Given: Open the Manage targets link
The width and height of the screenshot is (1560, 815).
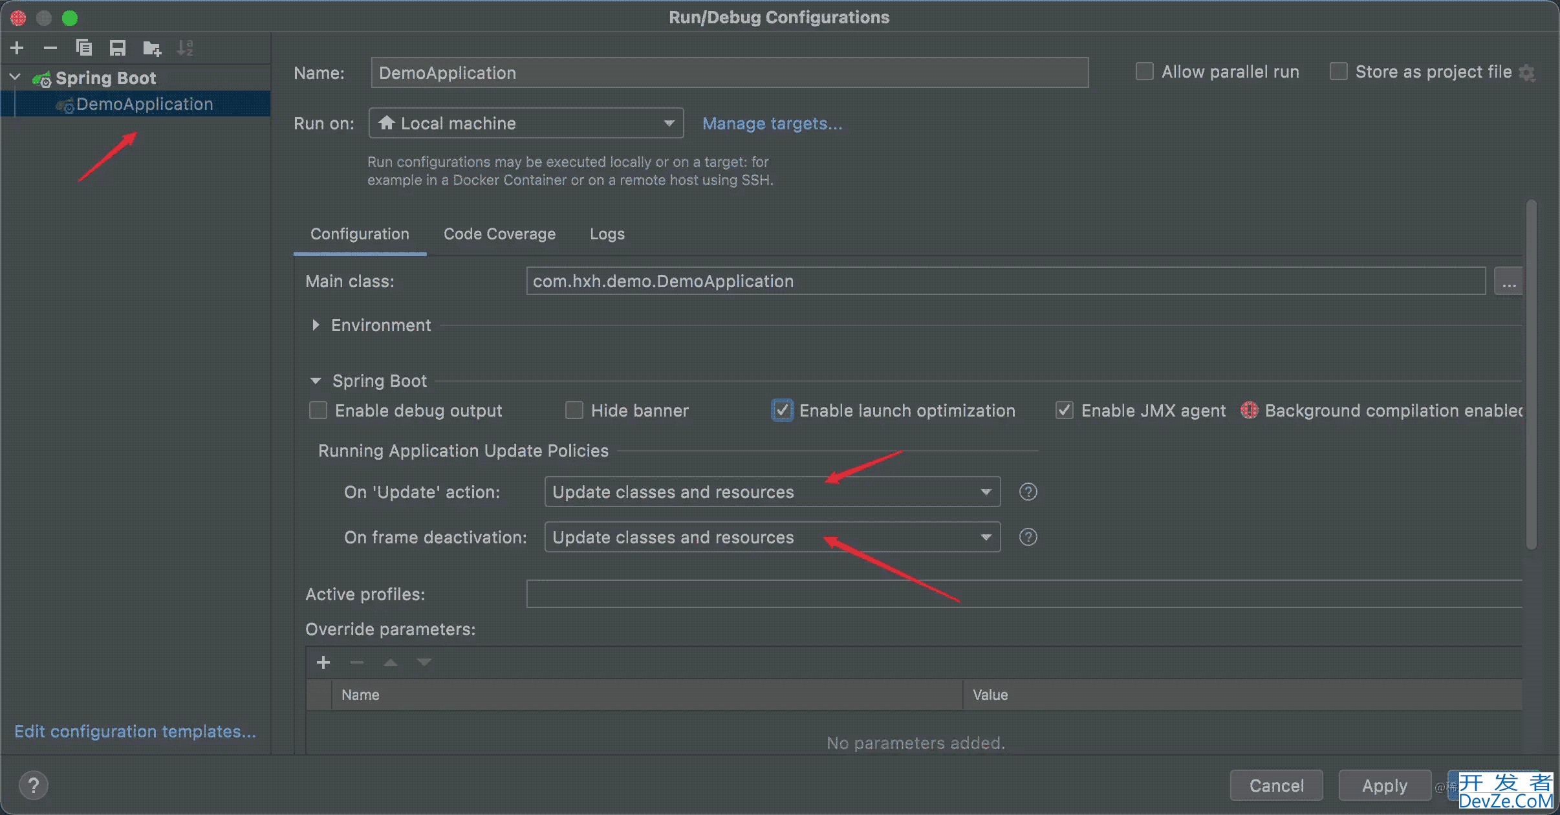Looking at the screenshot, I should pos(772,124).
